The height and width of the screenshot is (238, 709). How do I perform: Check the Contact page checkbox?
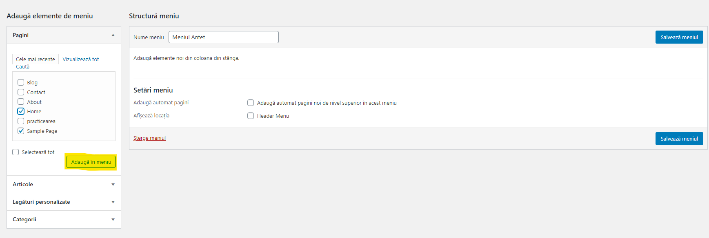21,92
